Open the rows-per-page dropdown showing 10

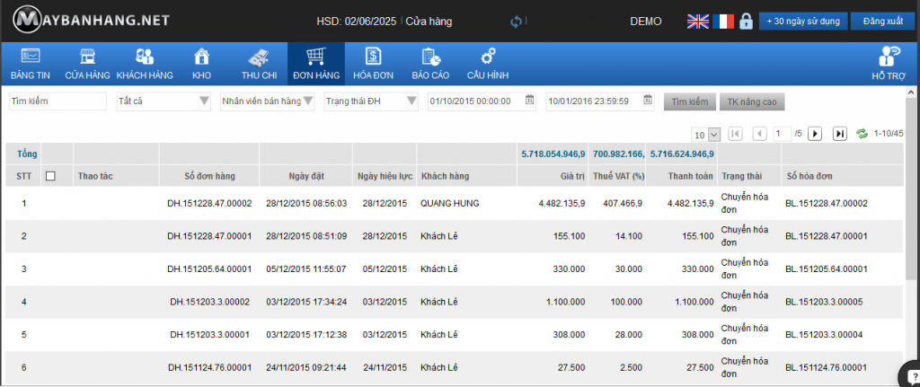(x=706, y=135)
